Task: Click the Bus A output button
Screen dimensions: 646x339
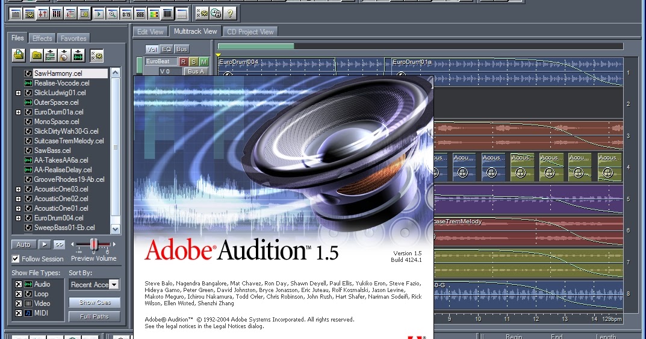Action: (196, 71)
